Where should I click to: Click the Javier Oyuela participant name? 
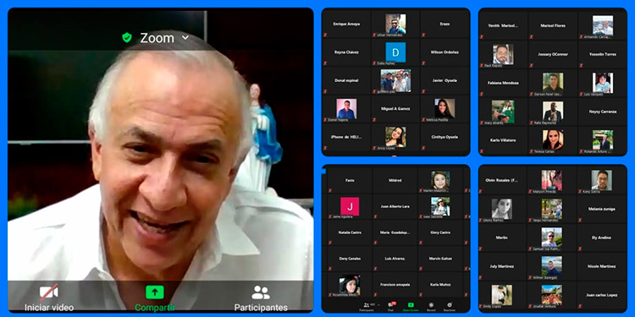click(444, 80)
